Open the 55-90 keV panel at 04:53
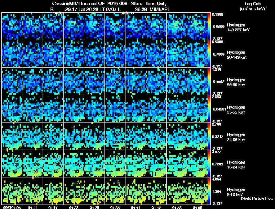Screen dimensions: 275x209 click(177, 81)
